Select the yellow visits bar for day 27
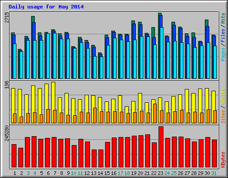This screenshot has width=228, height=178. coord(187,101)
